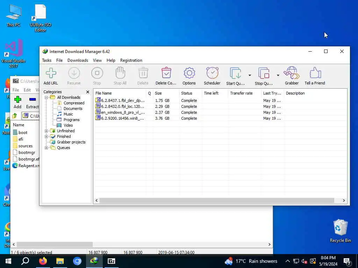Open the UUByte ISO Editor shortcut
This screenshot has height=268, width=358.
[41, 18]
